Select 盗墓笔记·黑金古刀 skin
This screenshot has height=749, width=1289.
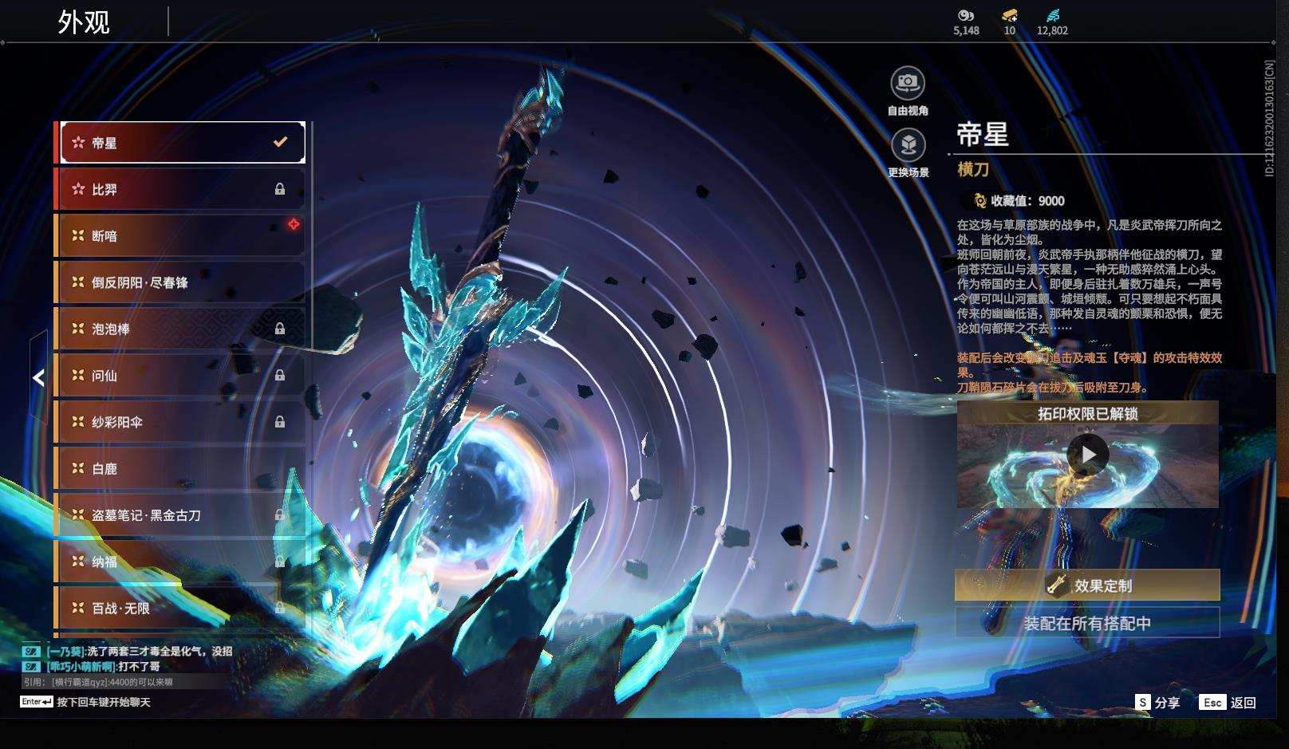(182, 514)
